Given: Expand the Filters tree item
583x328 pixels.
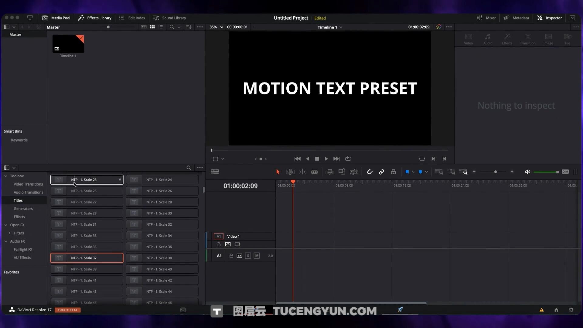Looking at the screenshot, I should pyautogui.click(x=9, y=233).
